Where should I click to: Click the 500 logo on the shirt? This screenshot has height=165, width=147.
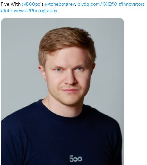(76, 159)
